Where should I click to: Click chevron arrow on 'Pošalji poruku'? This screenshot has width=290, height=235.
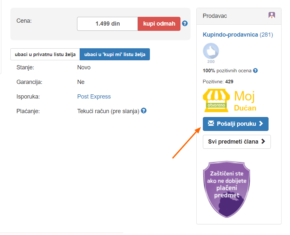[x=261, y=123]
